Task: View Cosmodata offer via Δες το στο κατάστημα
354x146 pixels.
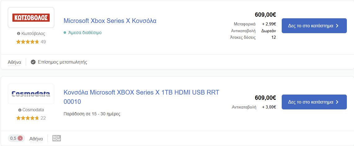Action: point(314,102)
